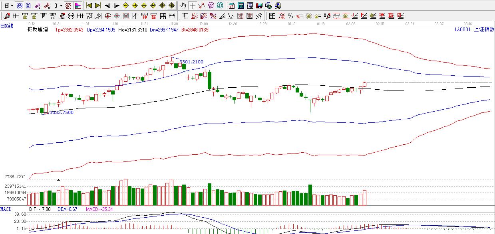Expand the candlestick chart type dropdown arrow
The image size is (495, 234).
[61, 6]
